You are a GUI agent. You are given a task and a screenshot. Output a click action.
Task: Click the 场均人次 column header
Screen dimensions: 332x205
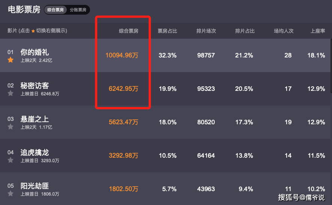(x=284, y=31)
